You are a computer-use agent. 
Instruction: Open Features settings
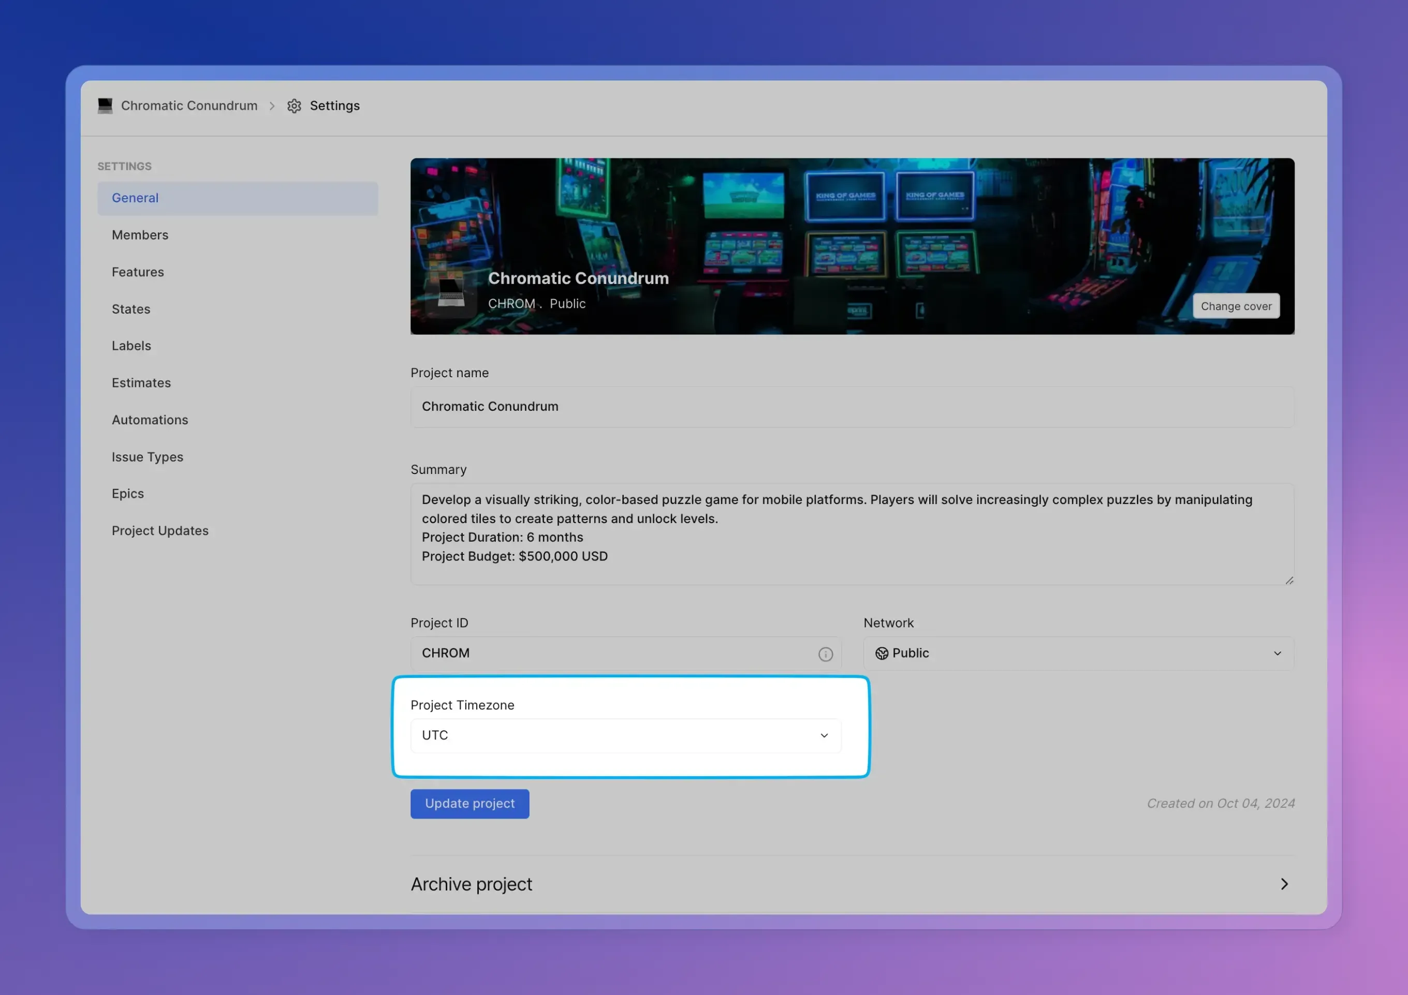click(x=138, y=272)
